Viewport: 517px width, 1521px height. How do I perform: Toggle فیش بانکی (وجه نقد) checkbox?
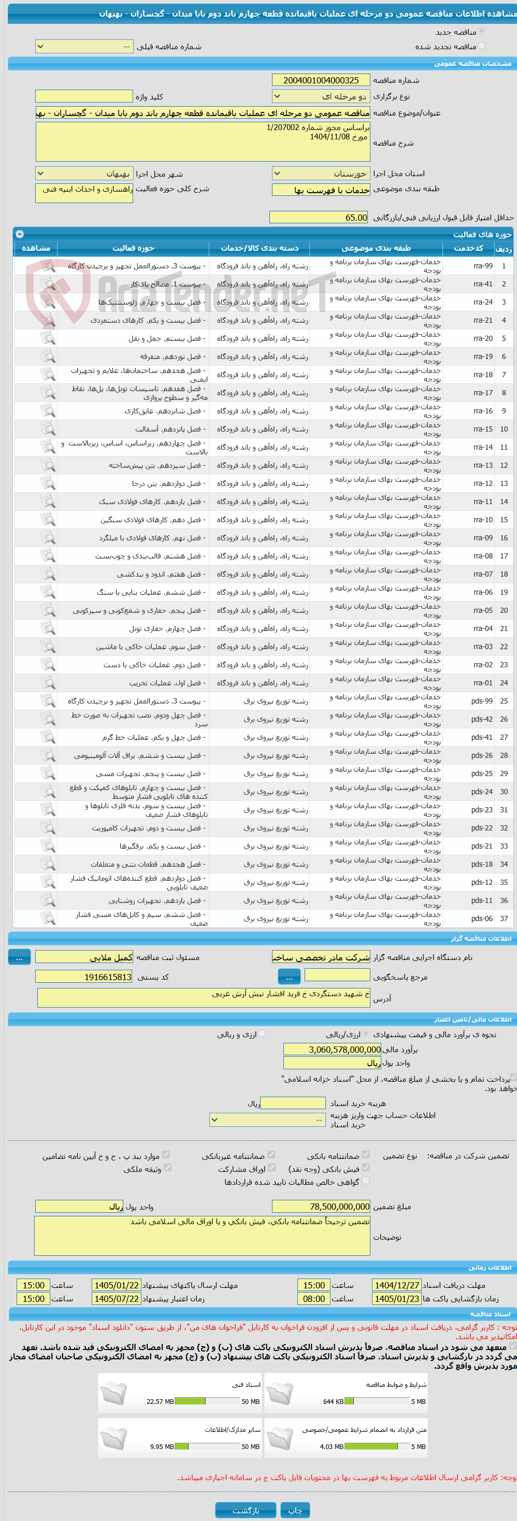tap(366, 1167)
